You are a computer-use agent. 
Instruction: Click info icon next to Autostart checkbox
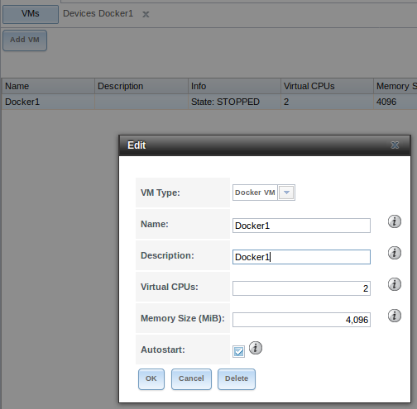click(x=256, y=348)
